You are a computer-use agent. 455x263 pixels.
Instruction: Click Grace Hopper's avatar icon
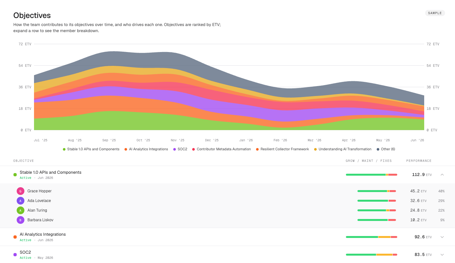pos(21,191)
